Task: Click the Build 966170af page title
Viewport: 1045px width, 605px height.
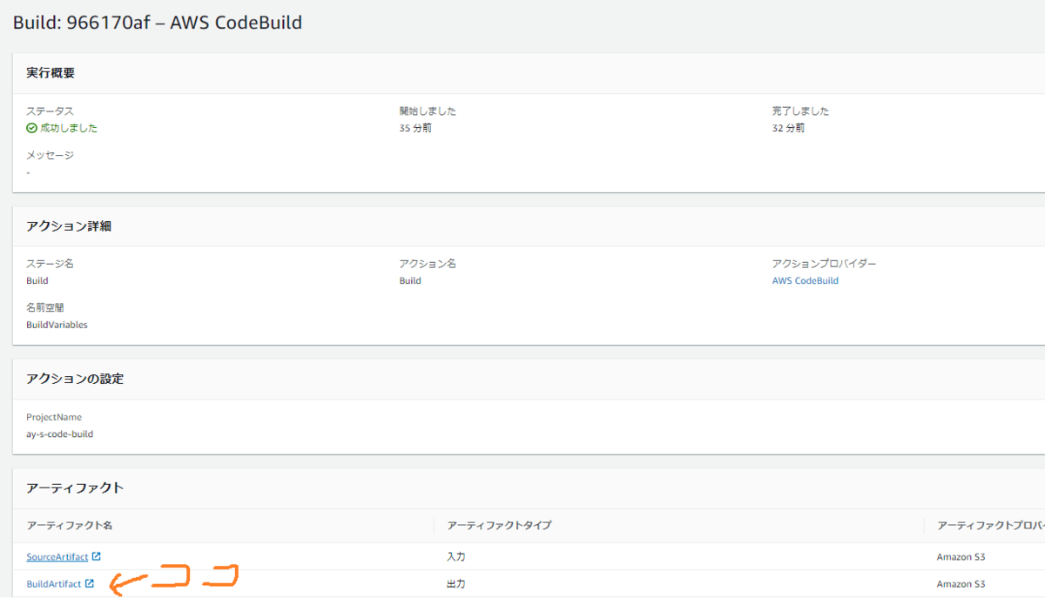Action: point(158,23)
